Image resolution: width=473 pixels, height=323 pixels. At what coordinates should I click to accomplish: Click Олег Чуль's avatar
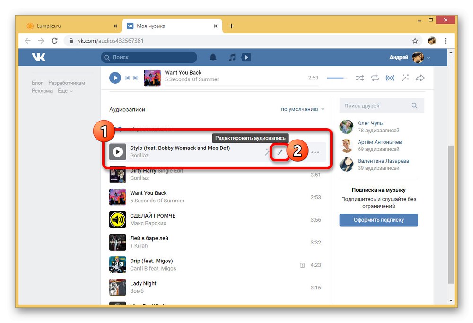(x=346, y=127)
